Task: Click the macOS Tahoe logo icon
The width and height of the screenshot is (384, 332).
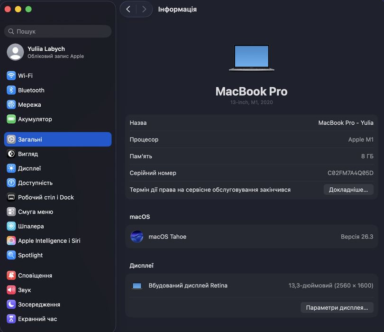Action: coord(137,237)
